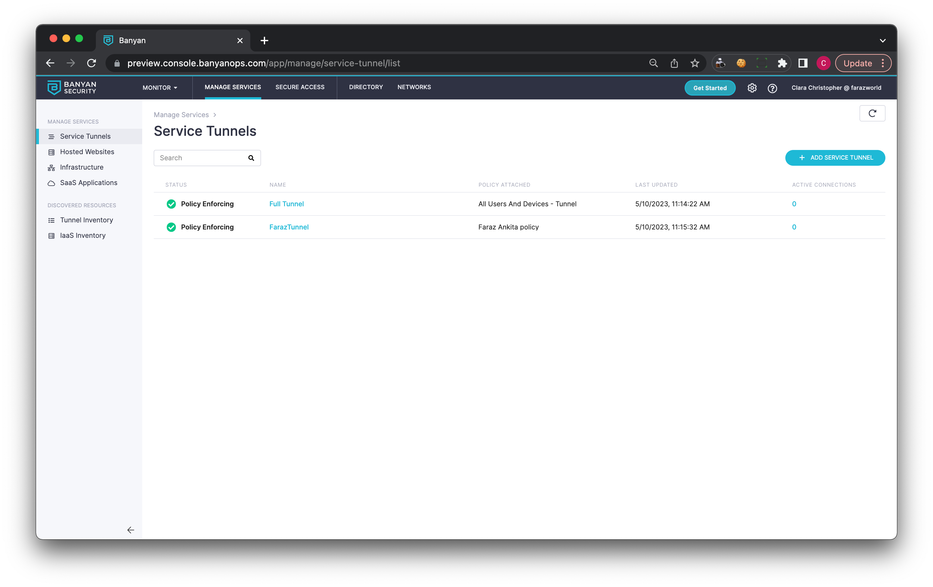Switch to the Secure Access tab
Viewport: 933px width, 587px height.
[x=300, y=87]
